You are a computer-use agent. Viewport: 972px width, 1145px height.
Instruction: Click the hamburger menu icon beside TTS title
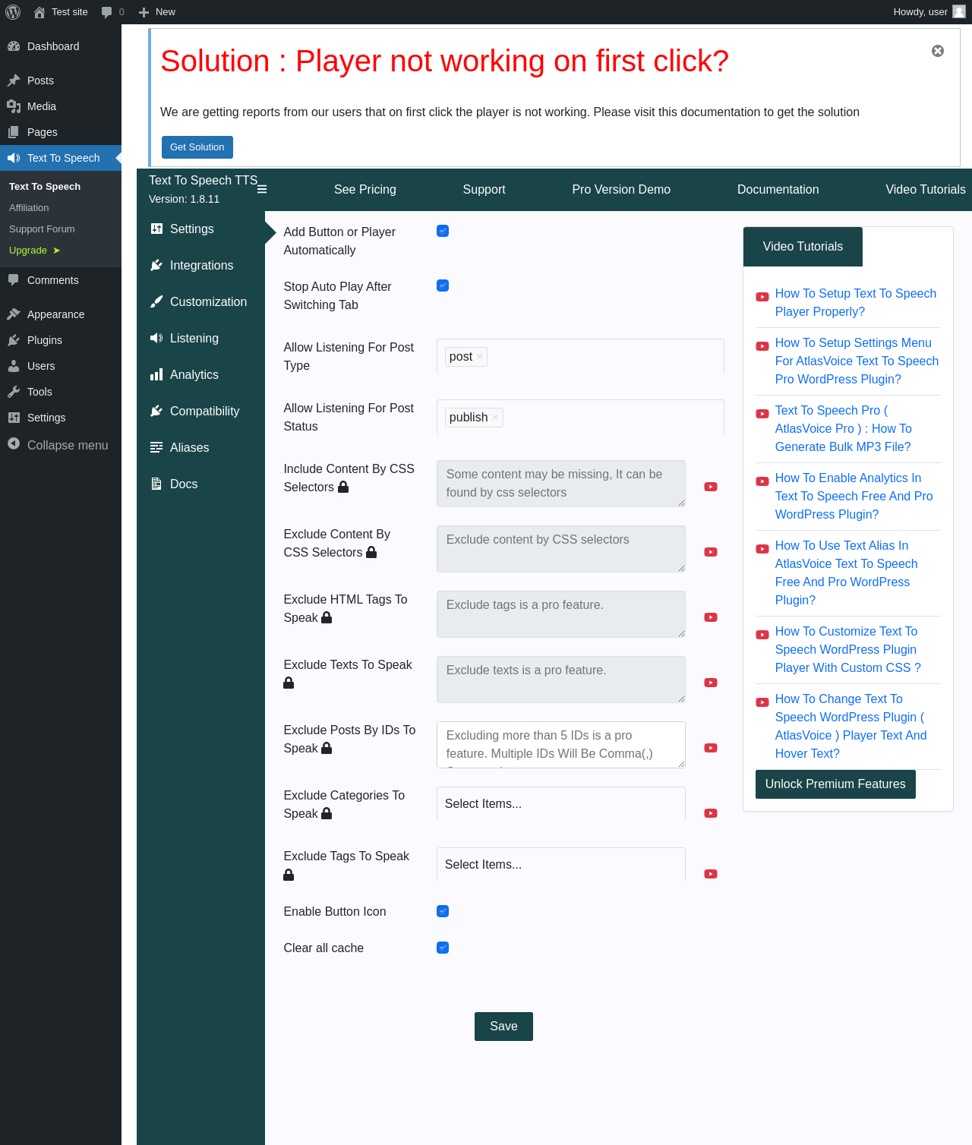click(x=262, y=189)
